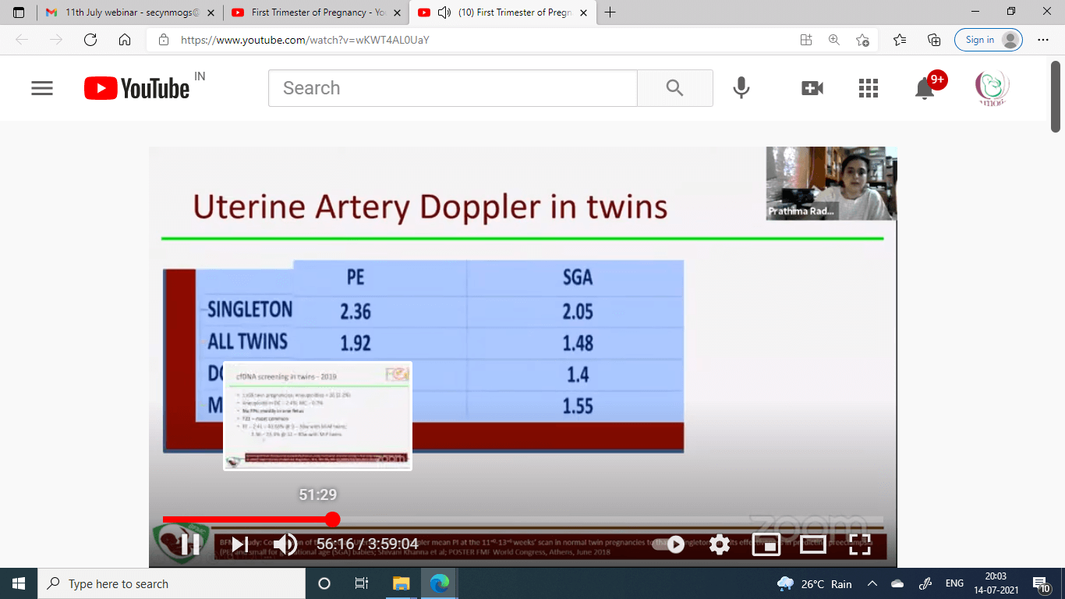This screenshot has height=599, width=1065.
Task: Click the search magnifier button
Action: [x=674, y=88]
